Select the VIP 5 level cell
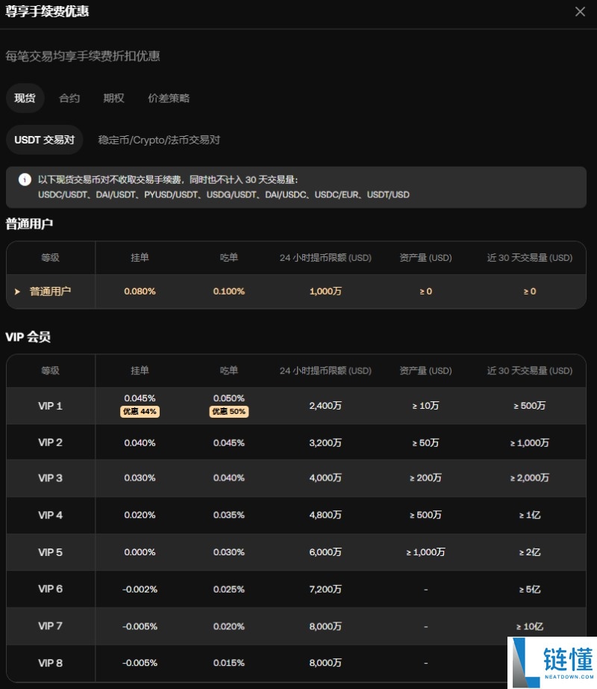Image resolution: width=597 pixels, height=689 pixels. coord(51,552)
